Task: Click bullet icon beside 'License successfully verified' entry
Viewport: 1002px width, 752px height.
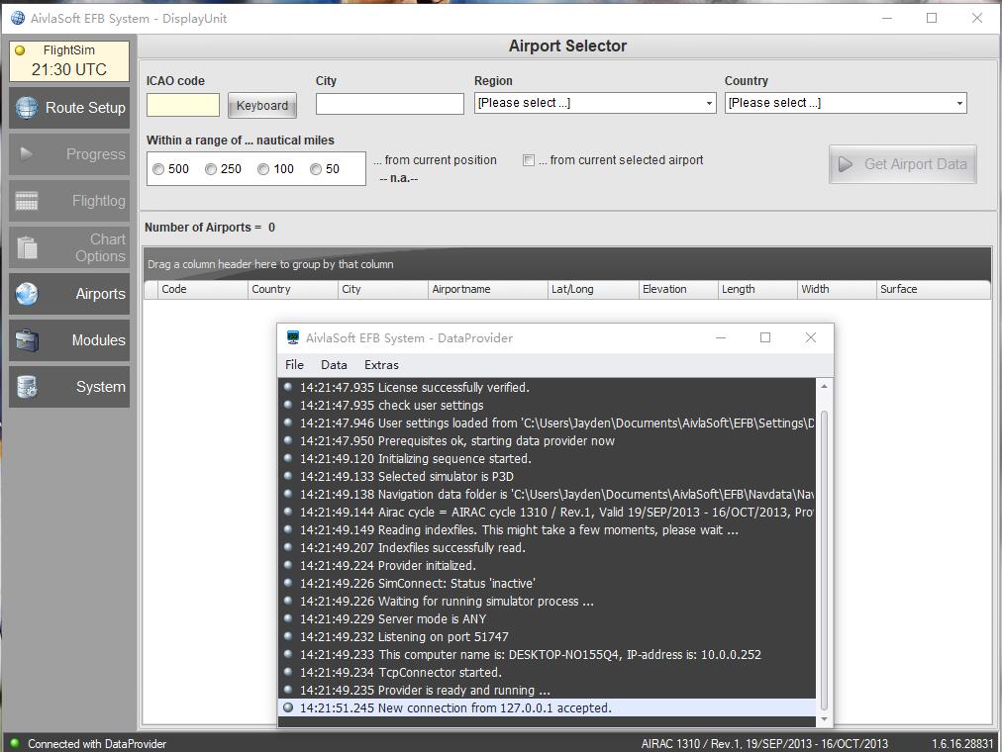Action: 288,387
